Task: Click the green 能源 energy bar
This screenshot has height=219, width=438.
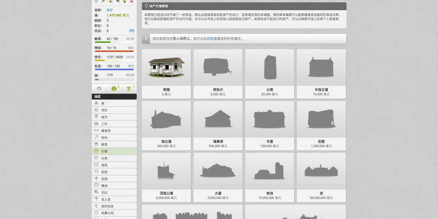Action: pyautogui.click(x=114, y=42)
